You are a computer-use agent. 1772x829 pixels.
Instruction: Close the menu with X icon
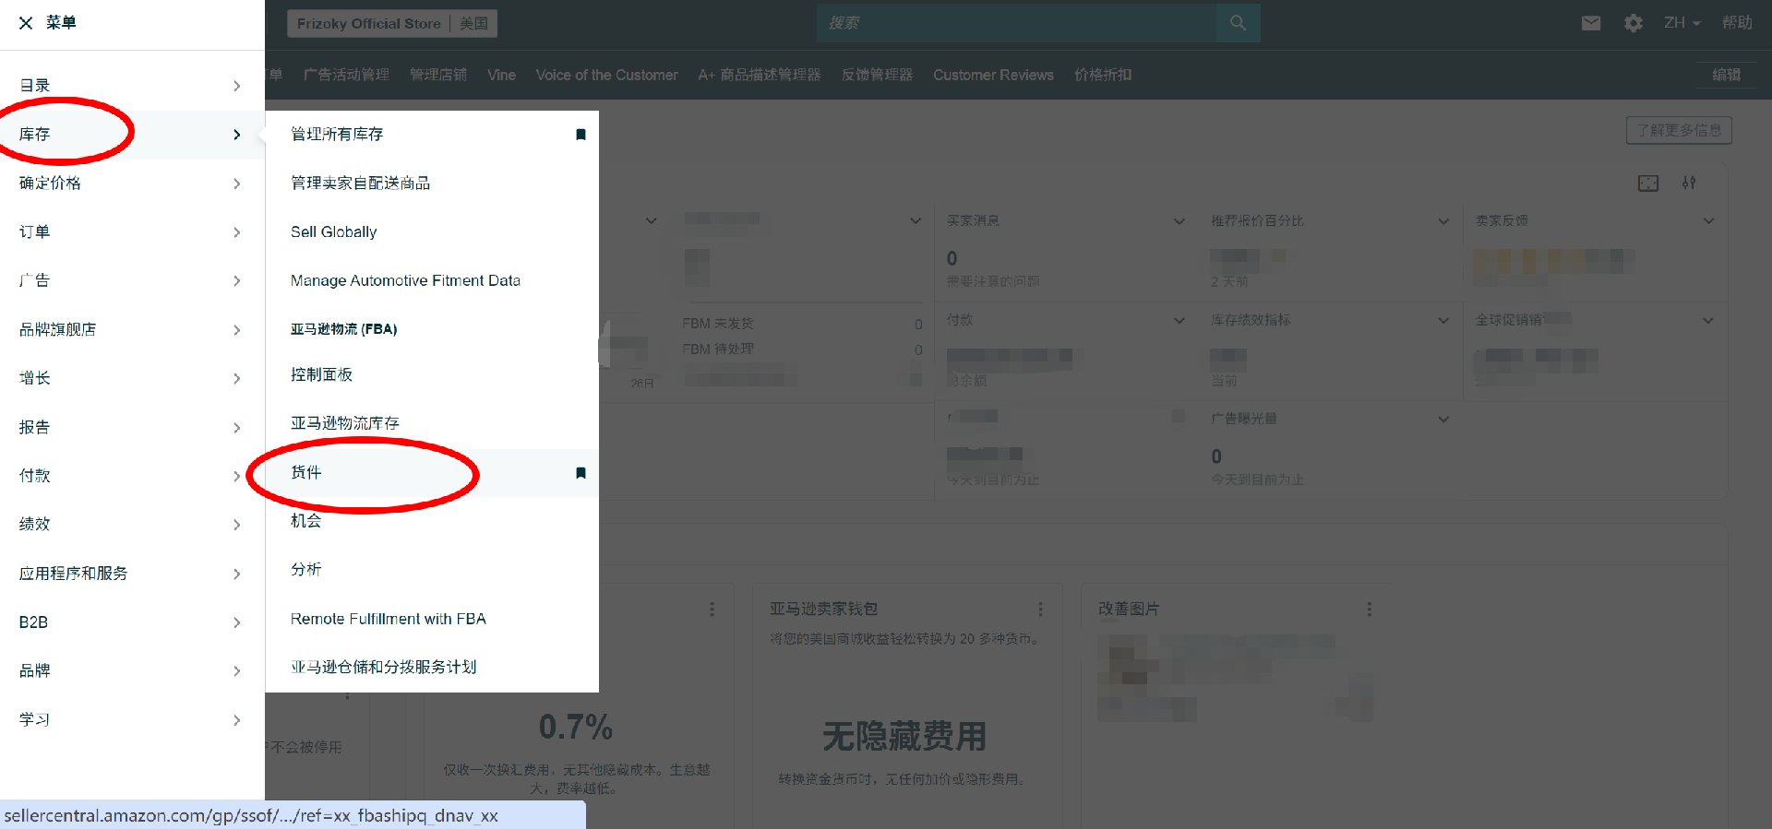click(26, 23)
